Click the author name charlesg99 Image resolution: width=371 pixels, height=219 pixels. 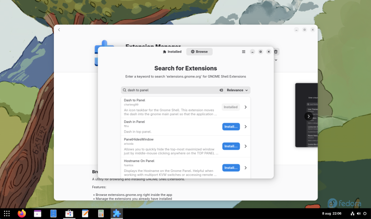(x=131, y=105)
